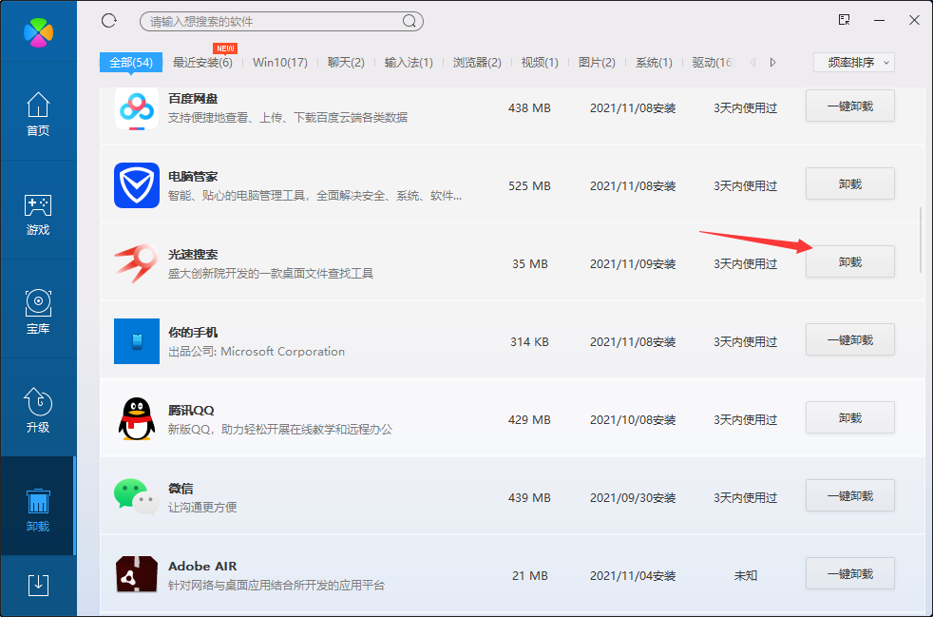Viewport: 933px width, 617px height.
Task: Open the 频率排序 sort dropdown
Action: 854,63
